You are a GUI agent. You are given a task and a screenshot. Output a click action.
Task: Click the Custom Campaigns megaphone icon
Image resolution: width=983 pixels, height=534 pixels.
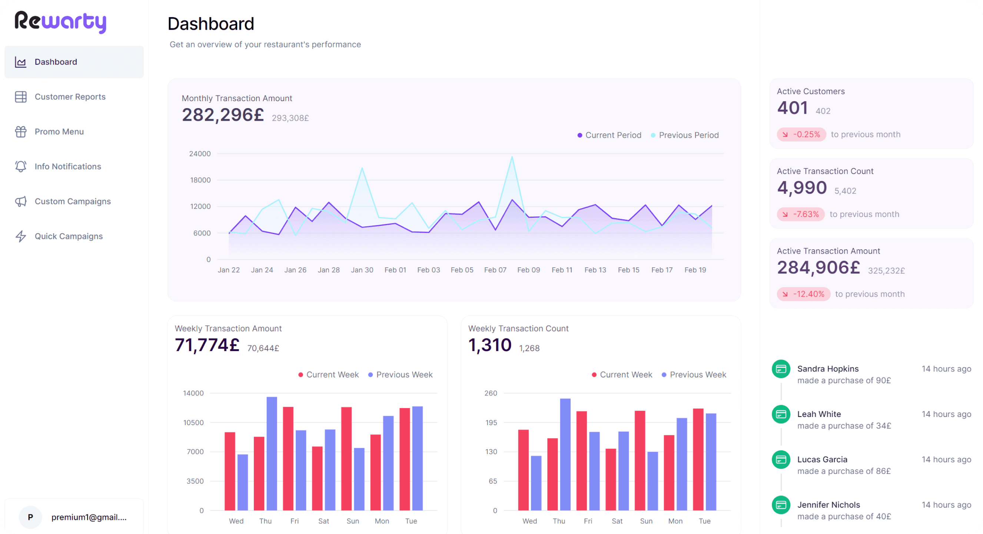[21, 201]
